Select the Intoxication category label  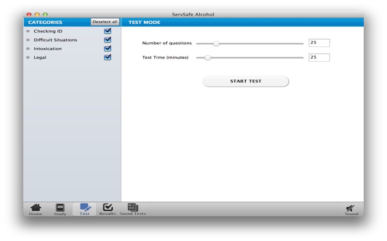pyautogui.click(x=47, y=49)
